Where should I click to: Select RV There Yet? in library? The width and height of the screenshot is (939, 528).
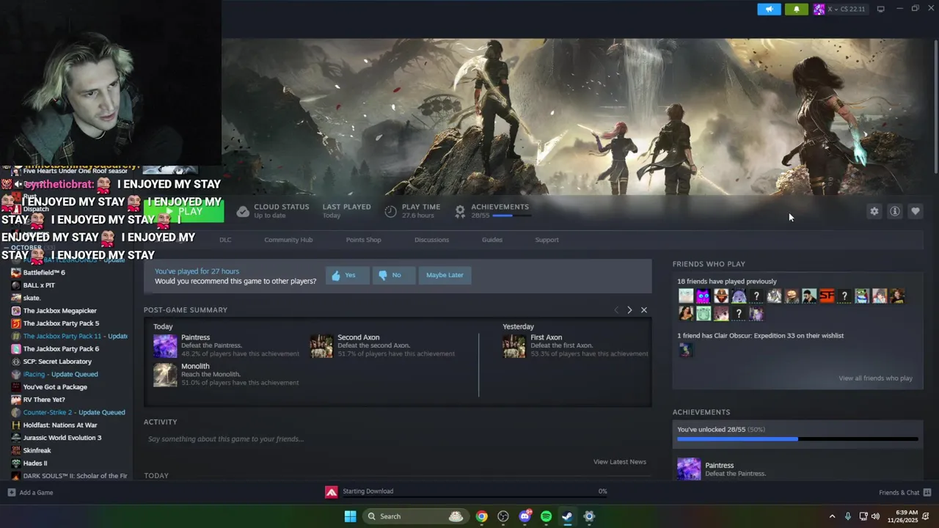coord(44,400)
